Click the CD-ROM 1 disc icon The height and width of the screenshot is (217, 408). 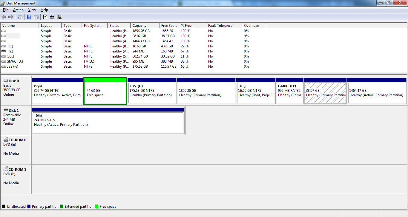[6, 169]
